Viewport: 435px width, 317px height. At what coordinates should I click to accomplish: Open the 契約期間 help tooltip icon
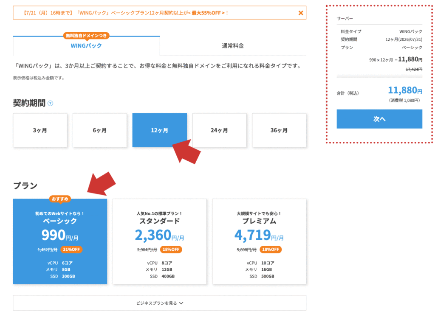[51, 103]
